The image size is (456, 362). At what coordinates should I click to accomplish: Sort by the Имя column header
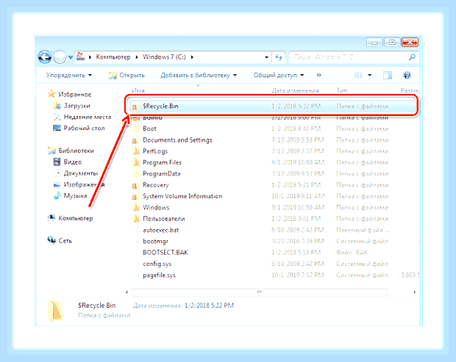pos(138,90)
